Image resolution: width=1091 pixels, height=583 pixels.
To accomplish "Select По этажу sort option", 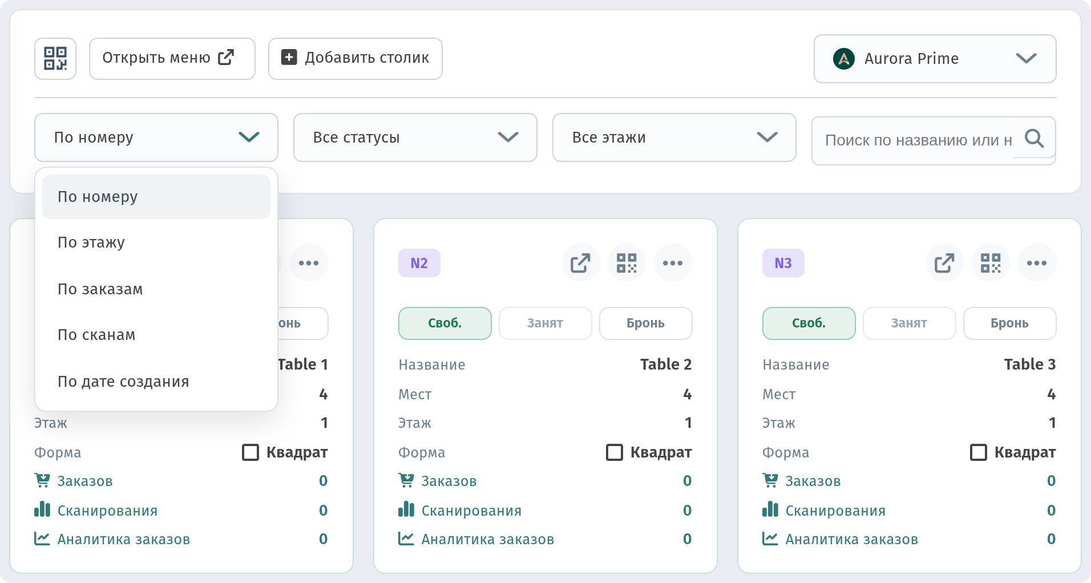I will click(x=156, y=242).
